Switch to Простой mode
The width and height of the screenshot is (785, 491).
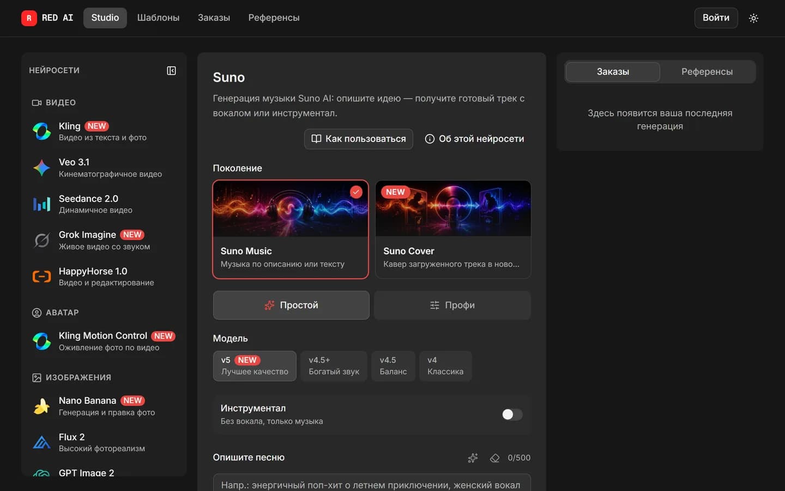click(x=291, y=305)
